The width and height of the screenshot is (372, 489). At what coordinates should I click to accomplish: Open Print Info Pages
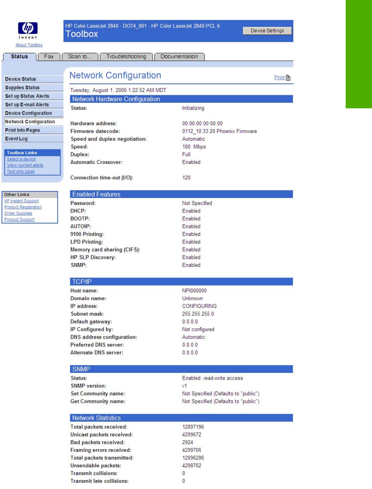pyautogui.click(x=33, y=131)
